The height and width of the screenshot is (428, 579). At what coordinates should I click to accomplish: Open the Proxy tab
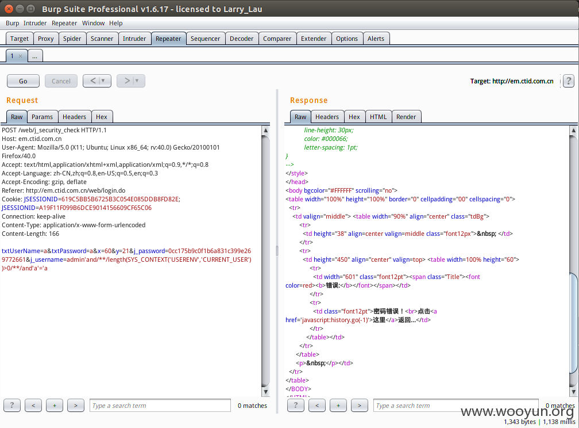(46, 39)
